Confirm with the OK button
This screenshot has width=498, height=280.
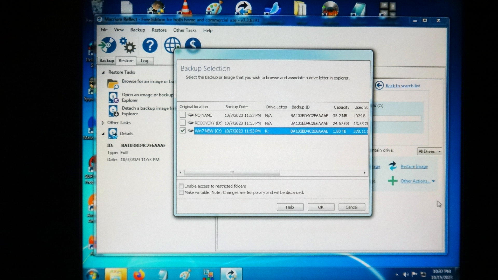click(x=321, y=207)
